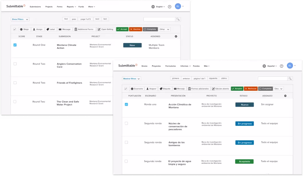
Task: Click the Escenario toolbar button
Action: [x=137, y=89]
